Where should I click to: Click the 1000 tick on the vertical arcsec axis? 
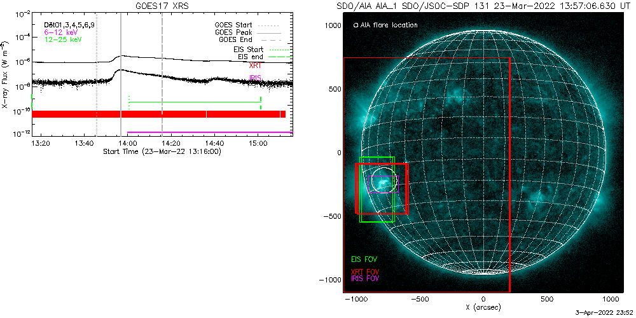point(333,25)
